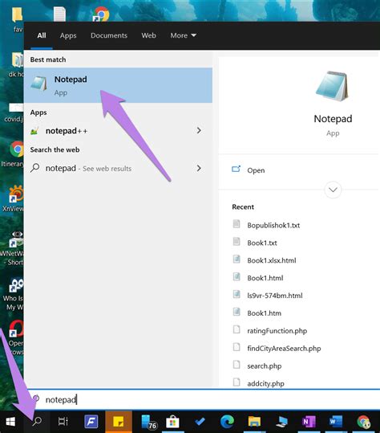Click the 'notepad - See web results' entry
380x433 pixels.
(118, 168)
